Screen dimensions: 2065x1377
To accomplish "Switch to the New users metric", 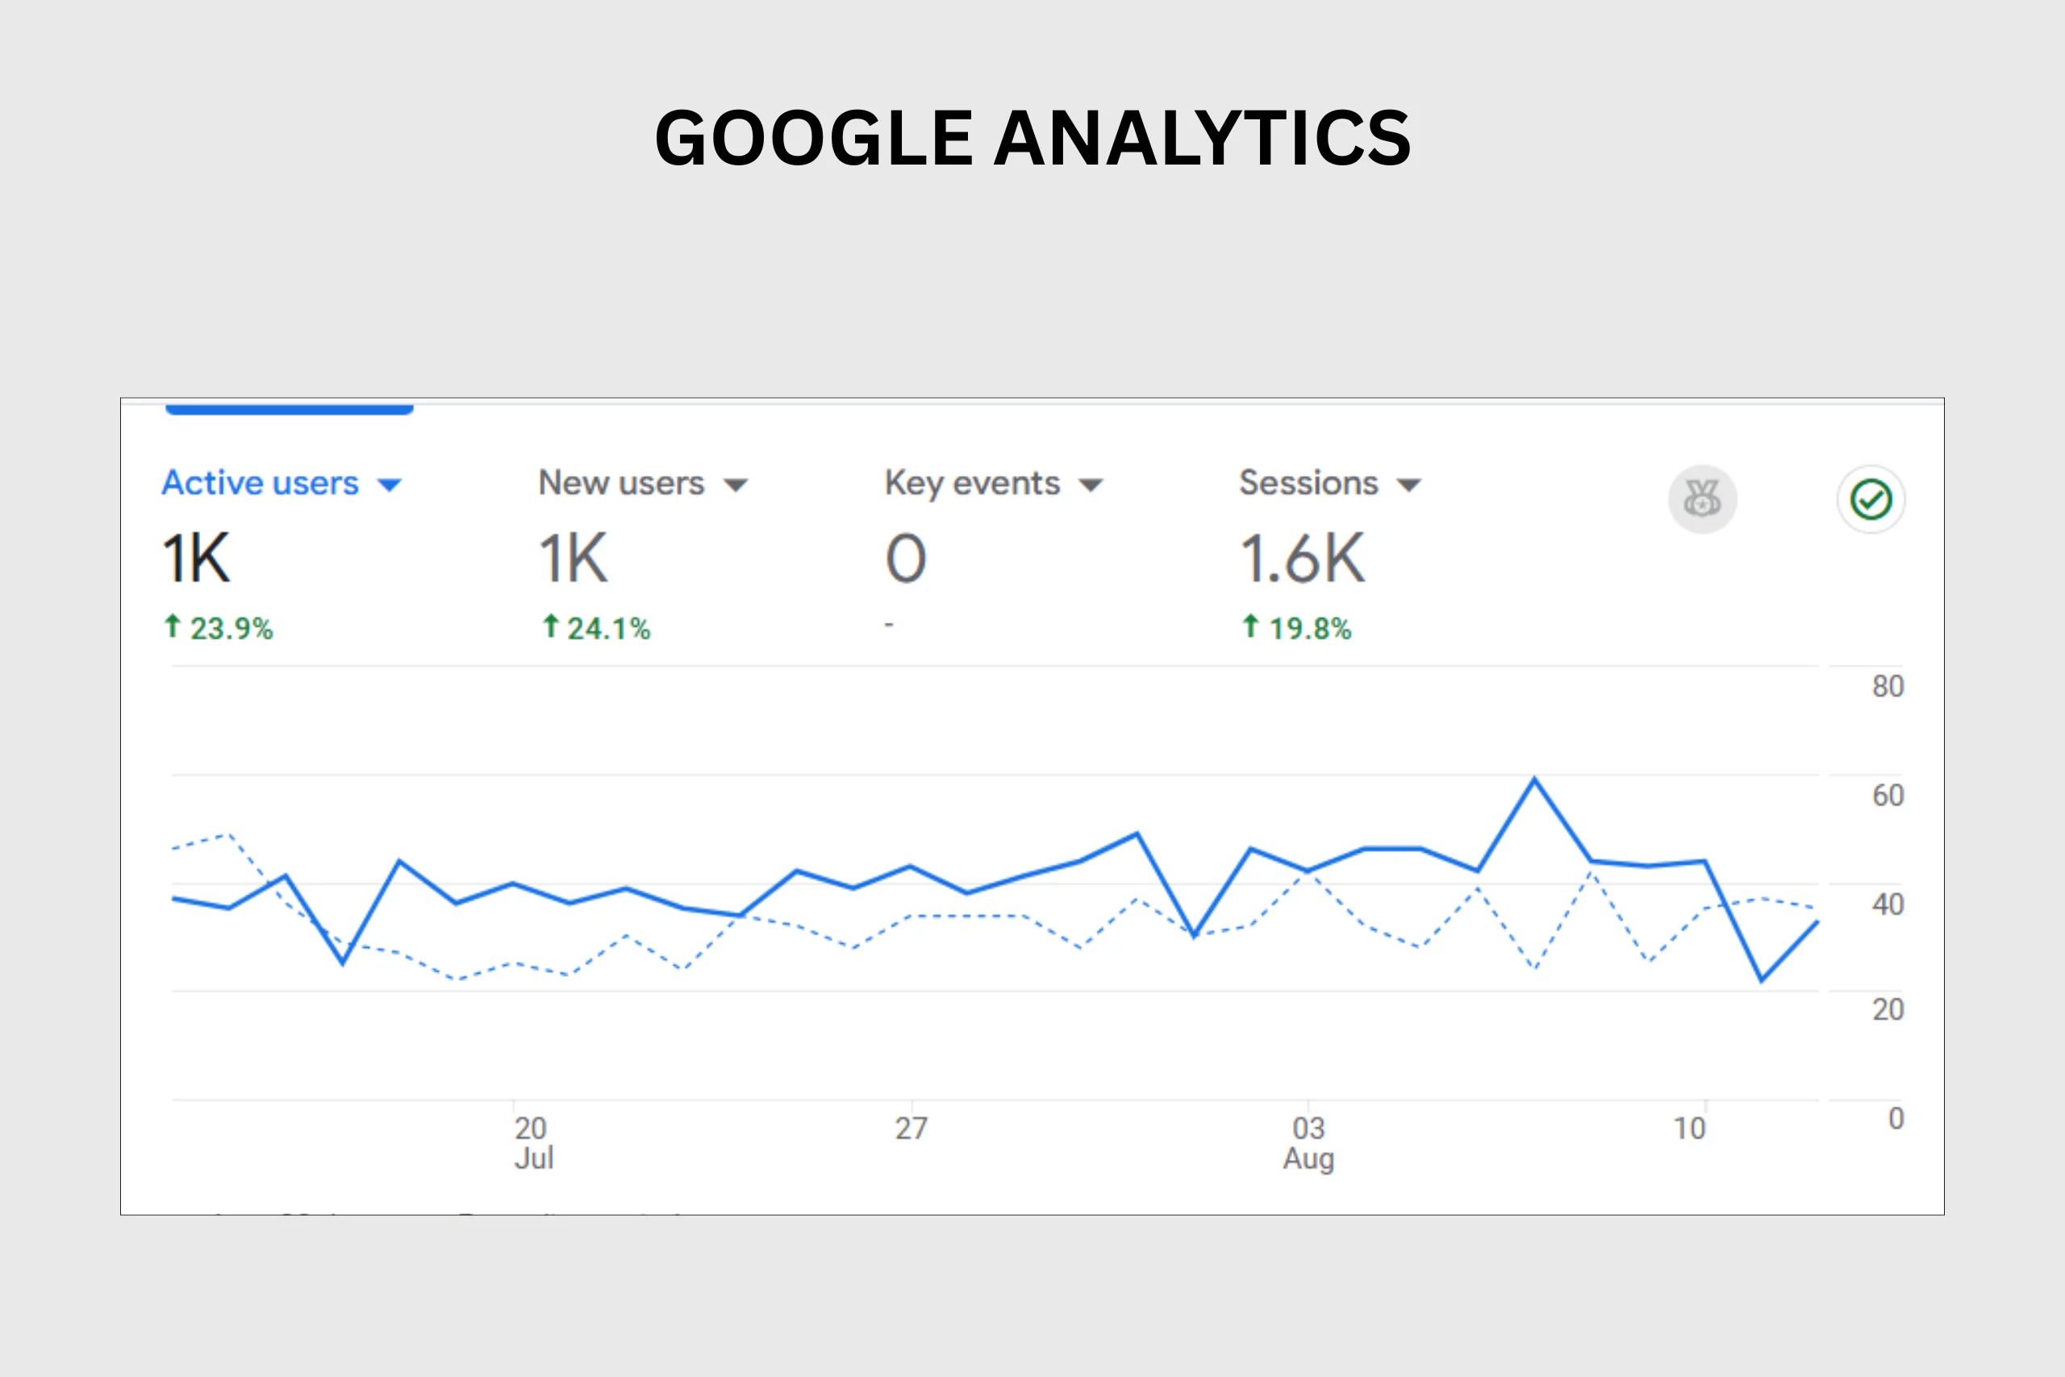I will pyautogui.click(x=622, y=483).
